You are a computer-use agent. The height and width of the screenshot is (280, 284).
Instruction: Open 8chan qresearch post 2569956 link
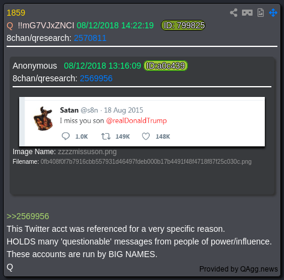click(x=96, y=78)
